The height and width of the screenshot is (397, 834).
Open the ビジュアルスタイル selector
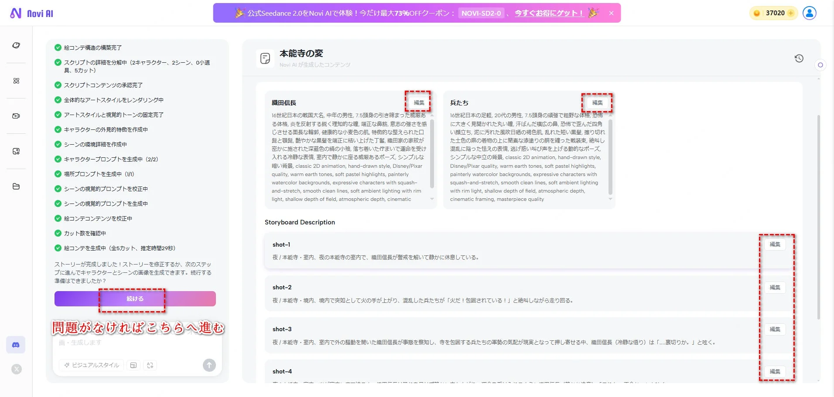(x=91, y=365)
